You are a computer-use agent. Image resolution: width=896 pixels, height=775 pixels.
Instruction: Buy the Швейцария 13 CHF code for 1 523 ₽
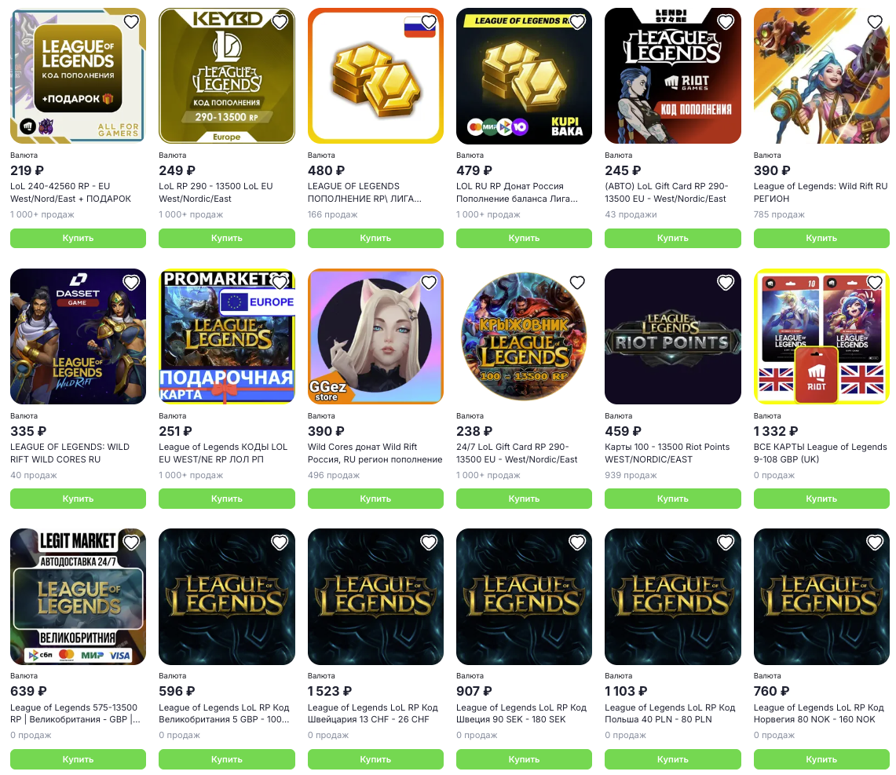pyautogui.click(x=375, y=759)
